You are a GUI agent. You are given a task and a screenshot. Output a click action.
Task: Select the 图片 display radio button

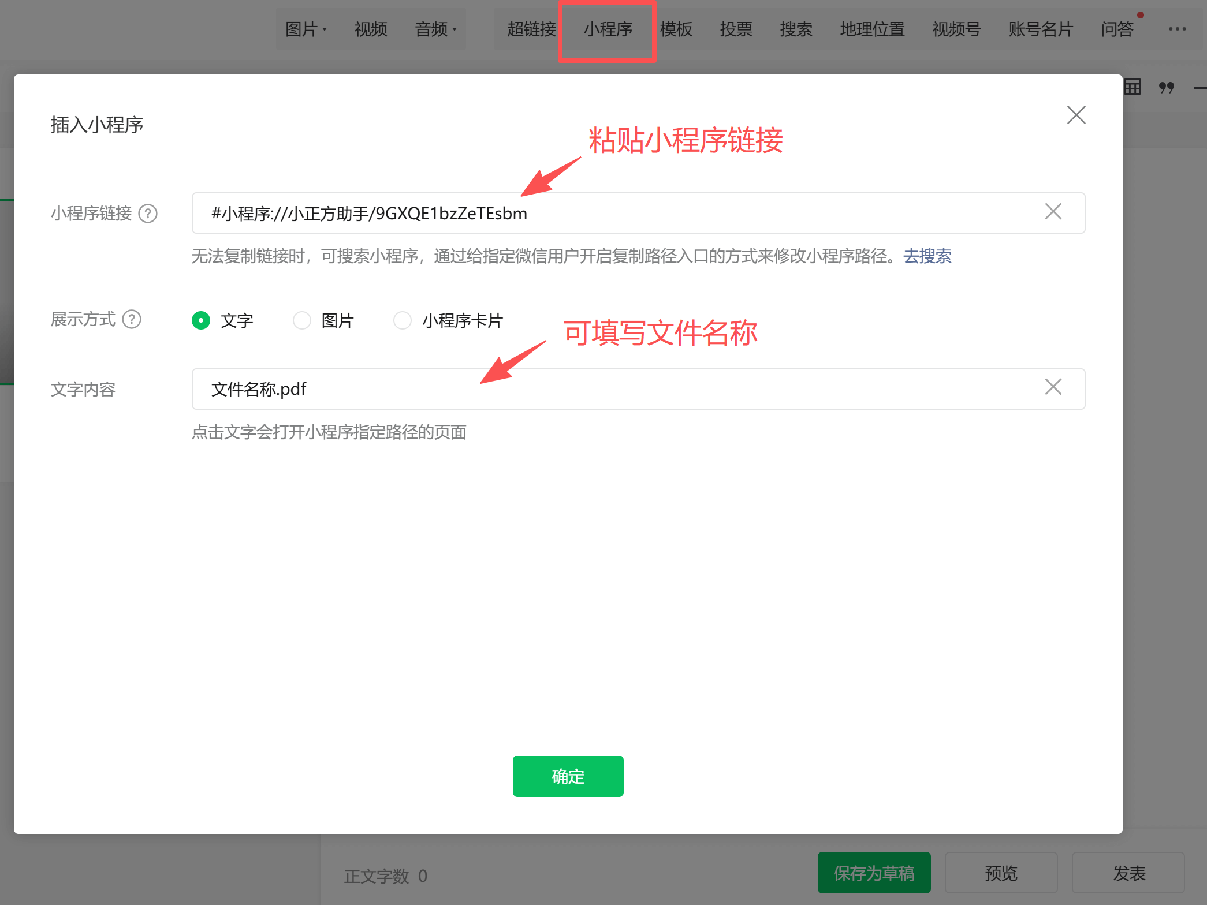pos(302,320)
